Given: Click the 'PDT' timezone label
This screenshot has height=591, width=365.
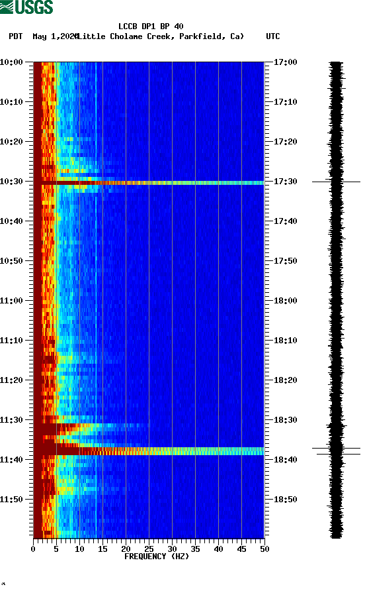Looking at the screenshot, I should [16, 36].
